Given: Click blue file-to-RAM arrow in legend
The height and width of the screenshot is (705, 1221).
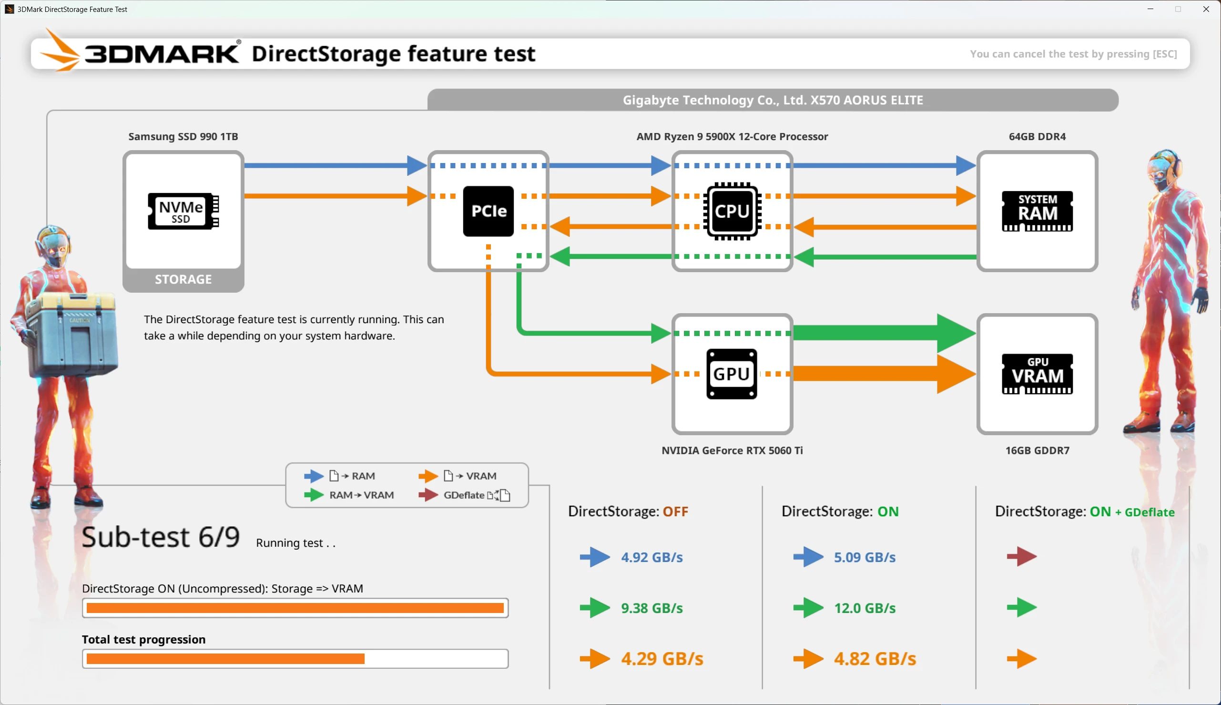Looking at the screenshot, I should 314,476.
